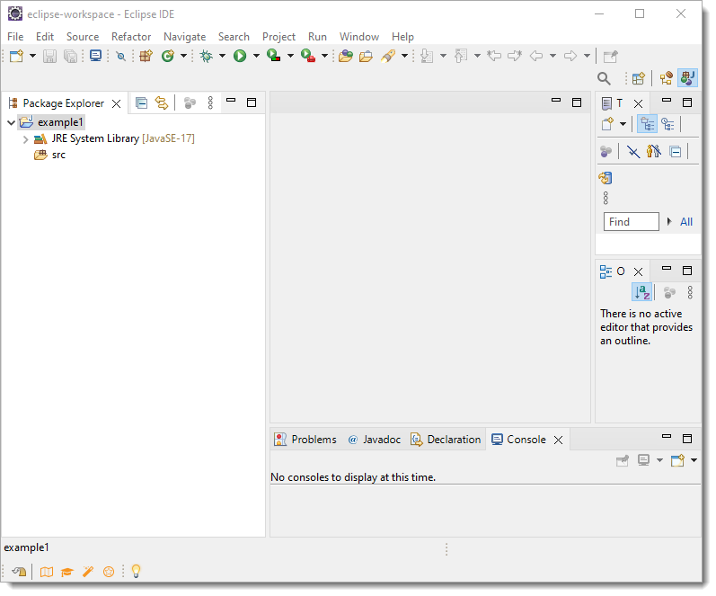716x596 pixels.
Task: Open the Refactor menu
Action: coord(131,37)
